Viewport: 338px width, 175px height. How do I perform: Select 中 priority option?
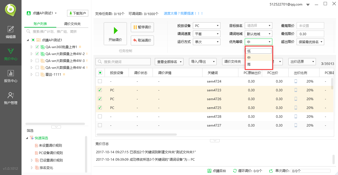click(259, 58)
